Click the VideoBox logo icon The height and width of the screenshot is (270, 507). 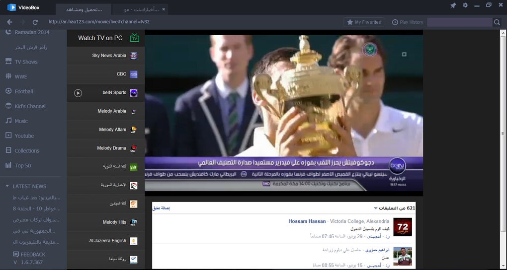point(11,7)
